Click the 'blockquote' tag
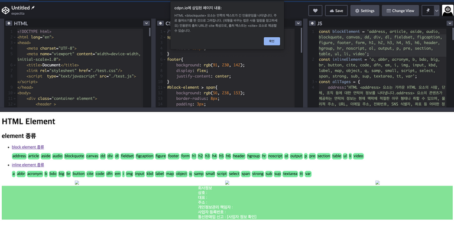The width and height of the screenshot is (454, 238). point(74,156)
